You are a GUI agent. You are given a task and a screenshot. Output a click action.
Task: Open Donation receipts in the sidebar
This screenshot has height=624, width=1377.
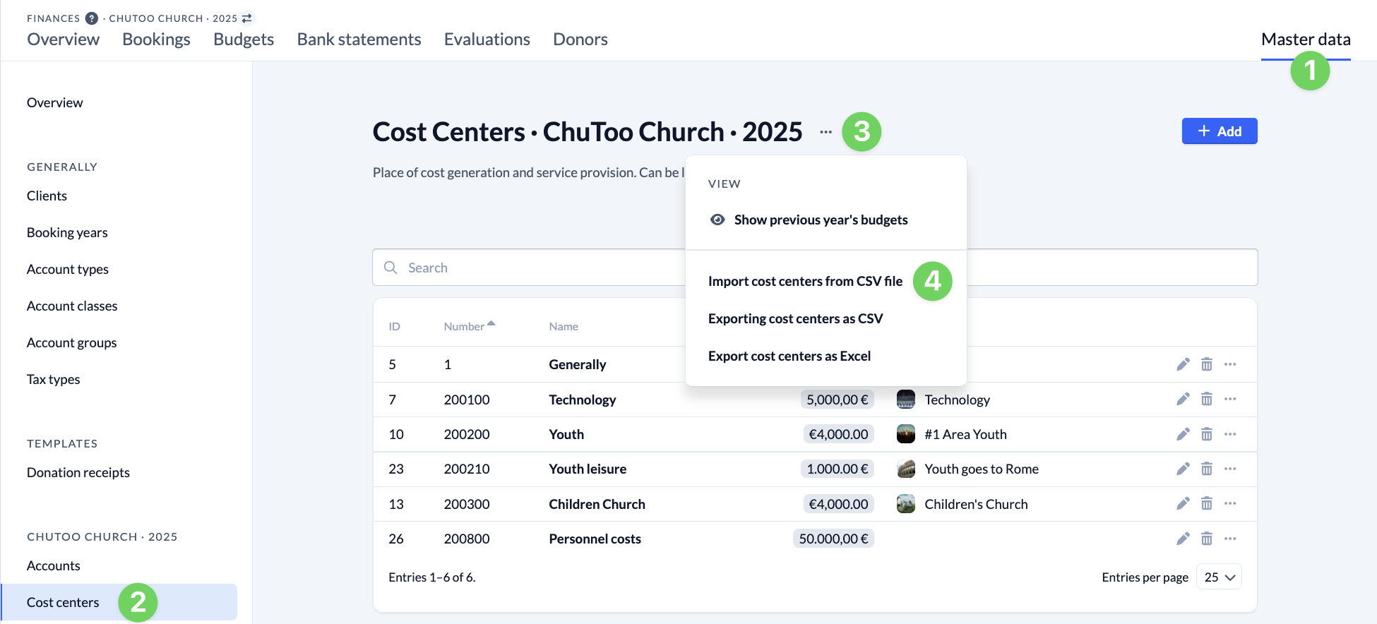pyautogui.click(x=78, y=472)
